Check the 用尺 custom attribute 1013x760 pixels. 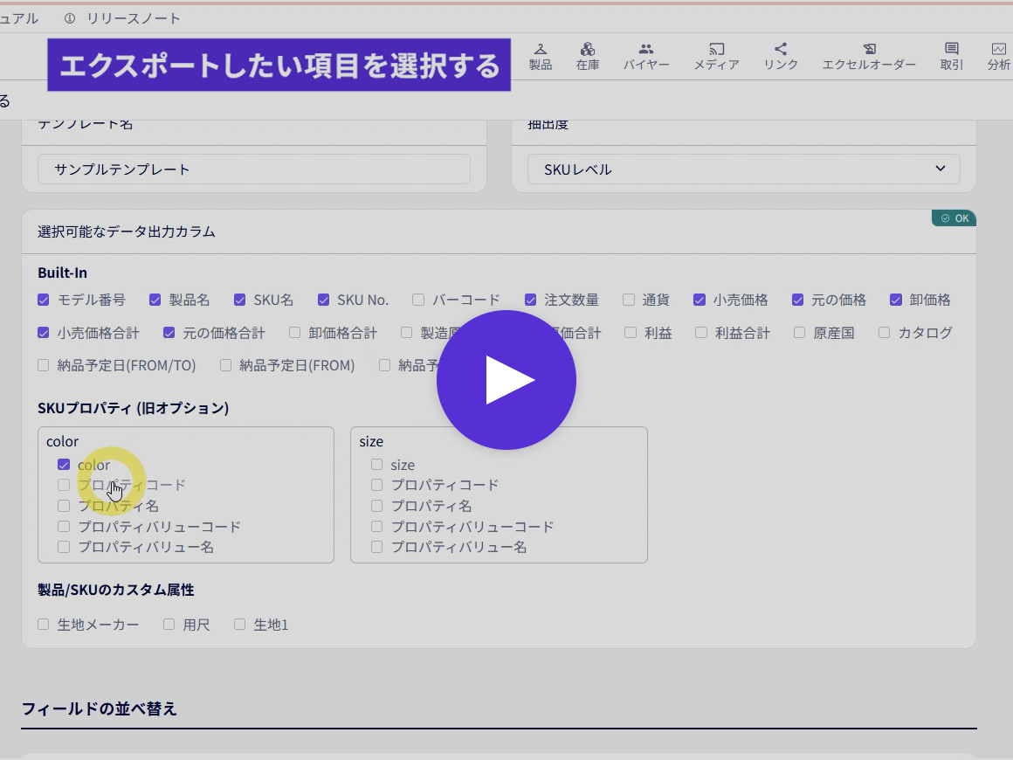click(x=169, y=625)
